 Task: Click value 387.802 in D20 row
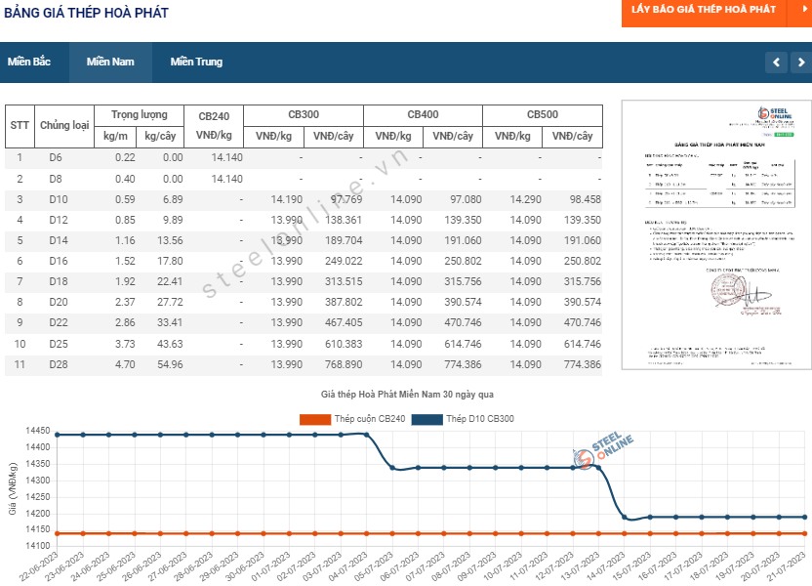pyautogui.click(x=344, y=302)
